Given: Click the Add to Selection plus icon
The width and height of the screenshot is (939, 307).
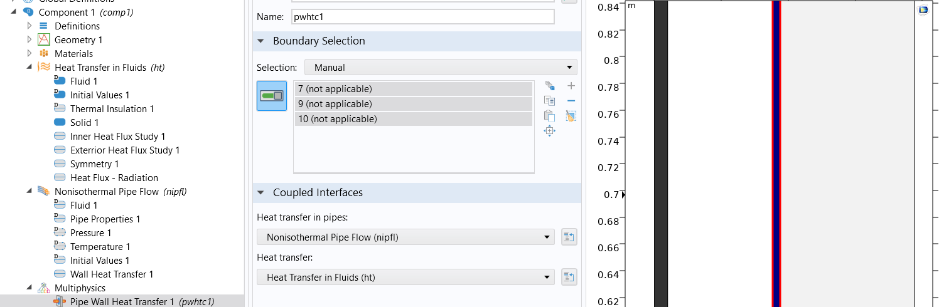Looking at the screenshot, I should [571, 86].
